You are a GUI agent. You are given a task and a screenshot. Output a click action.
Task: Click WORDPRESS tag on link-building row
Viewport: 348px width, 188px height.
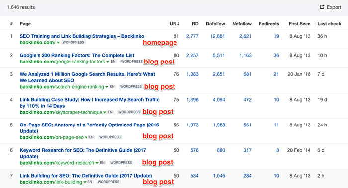pyautogui.click(x=109, y=182)
